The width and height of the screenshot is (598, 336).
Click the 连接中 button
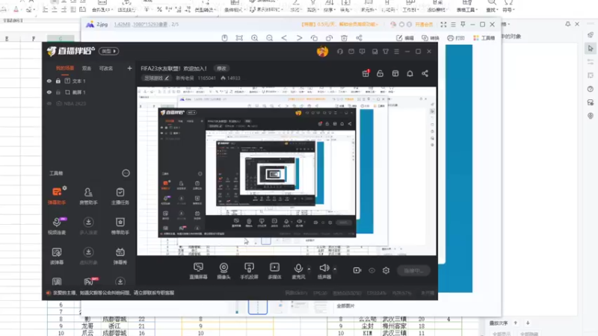click(413, 270)
